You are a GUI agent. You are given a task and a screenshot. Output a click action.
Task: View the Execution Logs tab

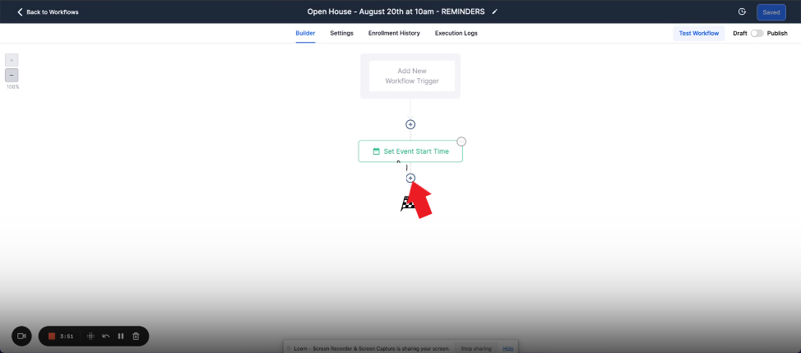(456, 33)
